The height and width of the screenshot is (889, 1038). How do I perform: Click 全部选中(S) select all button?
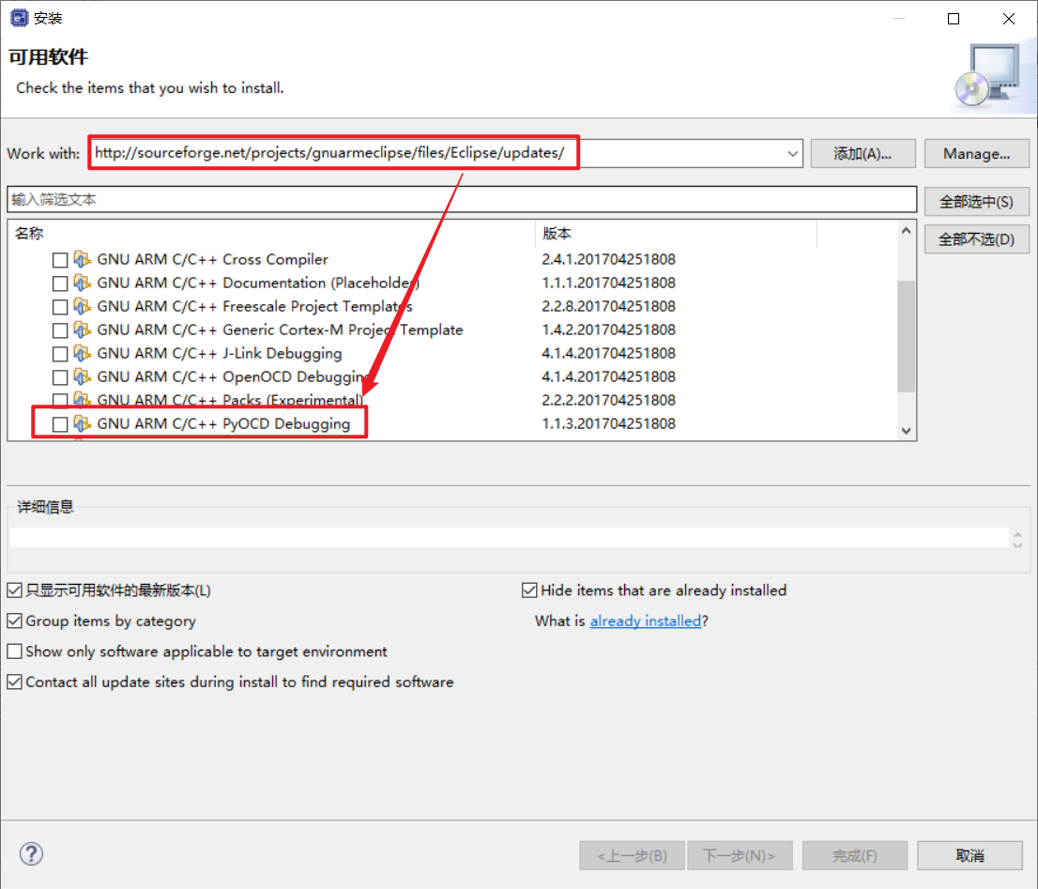(976, 202)
